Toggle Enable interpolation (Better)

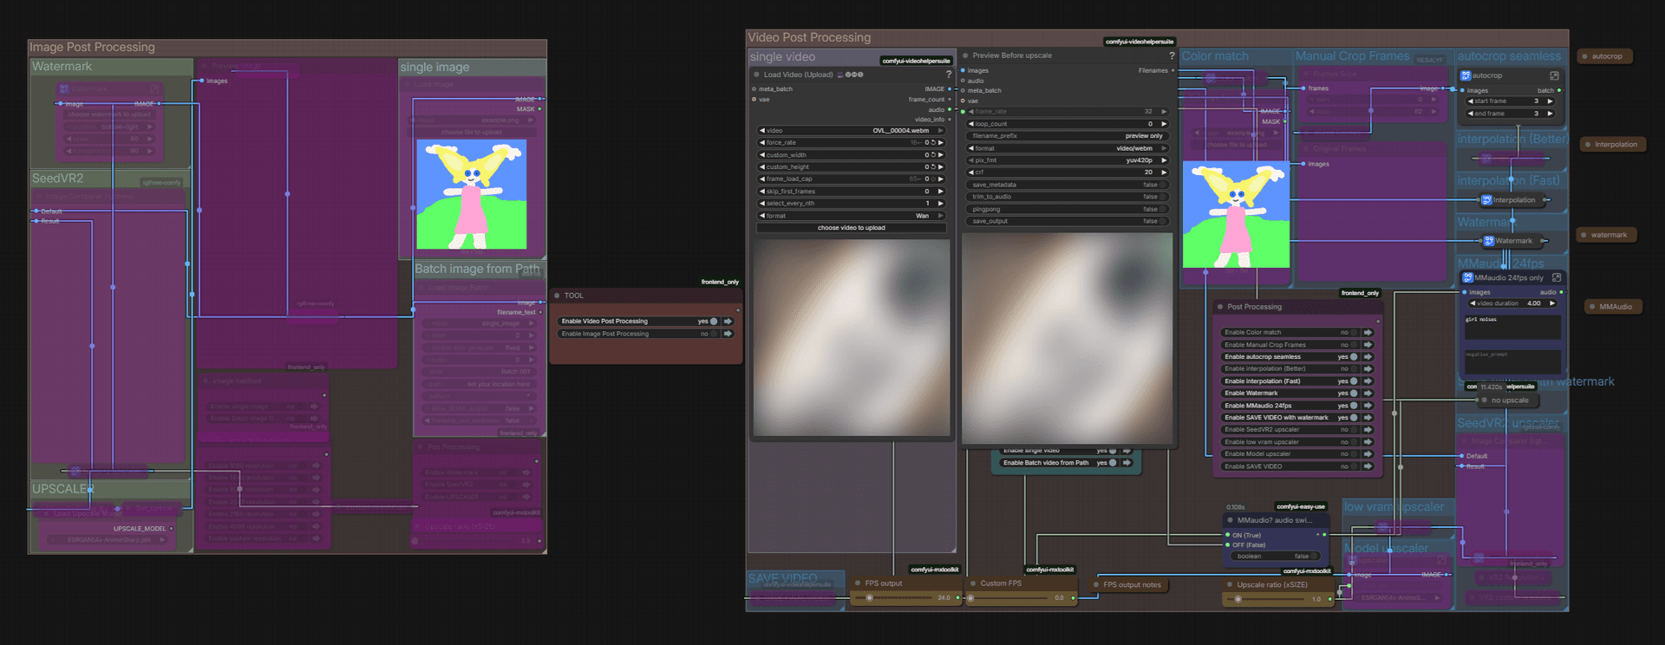[1354, 369]
